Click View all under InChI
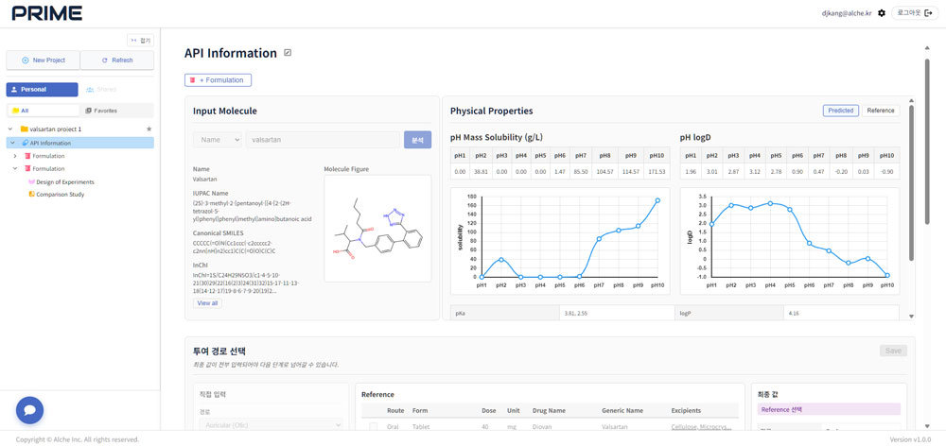Screen dimensions: 946x446 [x=207, y=303]
